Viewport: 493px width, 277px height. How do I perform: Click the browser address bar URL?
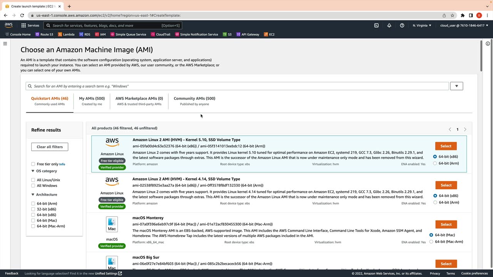(108, 15)
